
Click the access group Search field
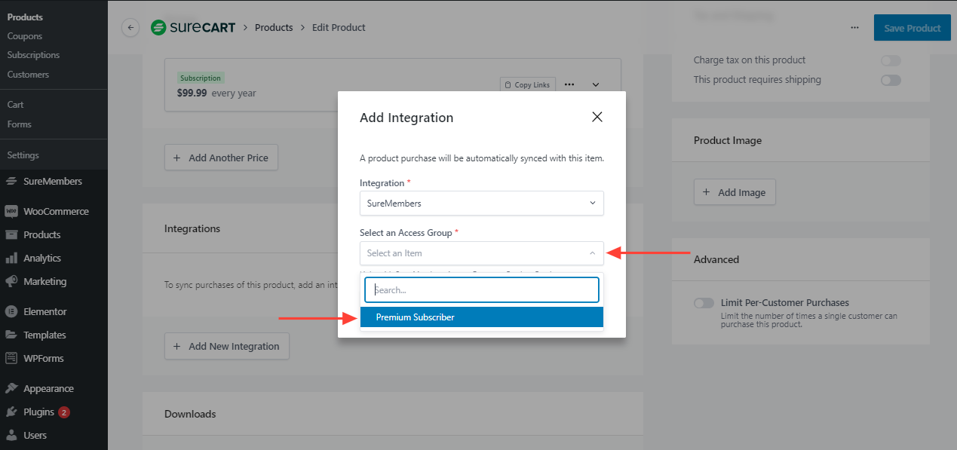point(481,289)
